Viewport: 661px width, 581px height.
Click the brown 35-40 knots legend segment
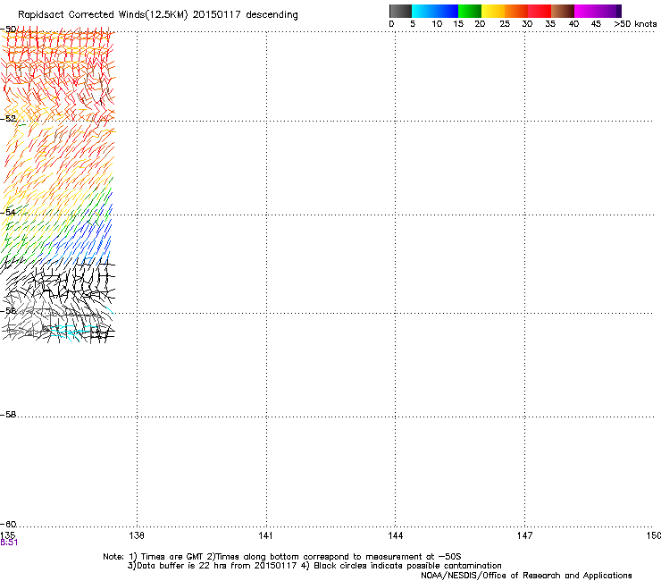click(563, 11)
